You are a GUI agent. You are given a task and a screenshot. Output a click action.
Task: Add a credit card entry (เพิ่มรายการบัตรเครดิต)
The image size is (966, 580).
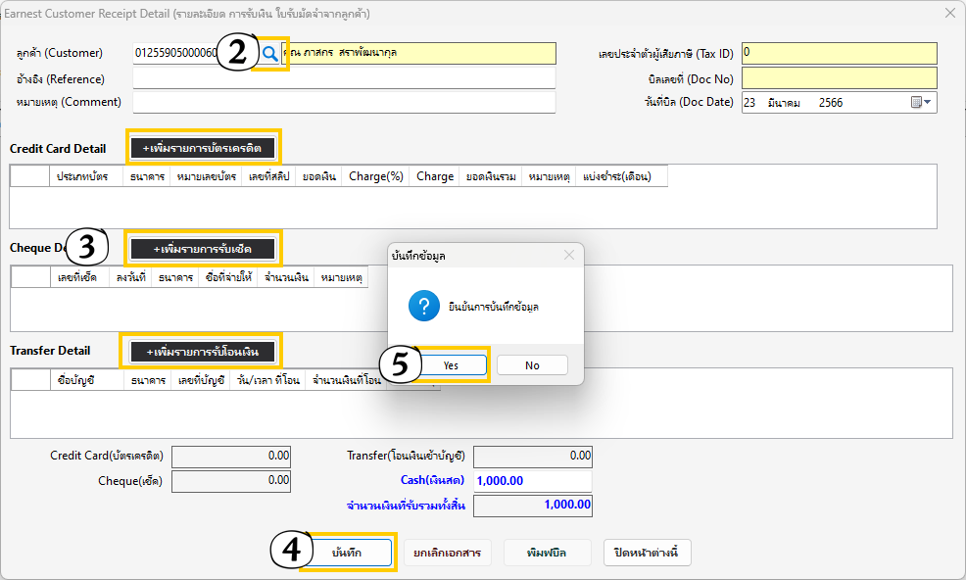(203, 148)
